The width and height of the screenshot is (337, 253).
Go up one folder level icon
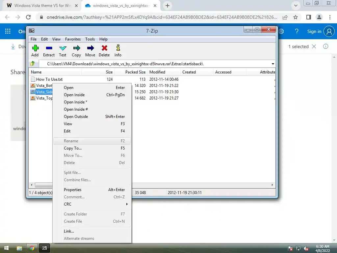[33, 64]
